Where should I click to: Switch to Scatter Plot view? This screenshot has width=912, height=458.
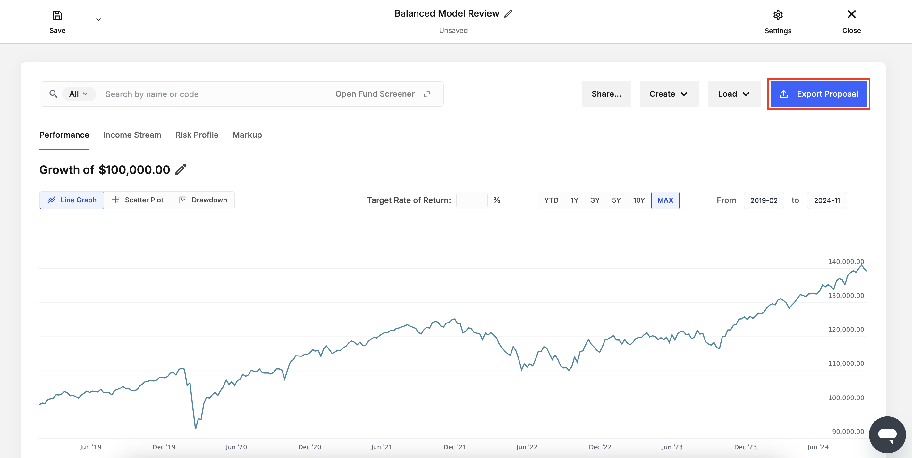138,200
